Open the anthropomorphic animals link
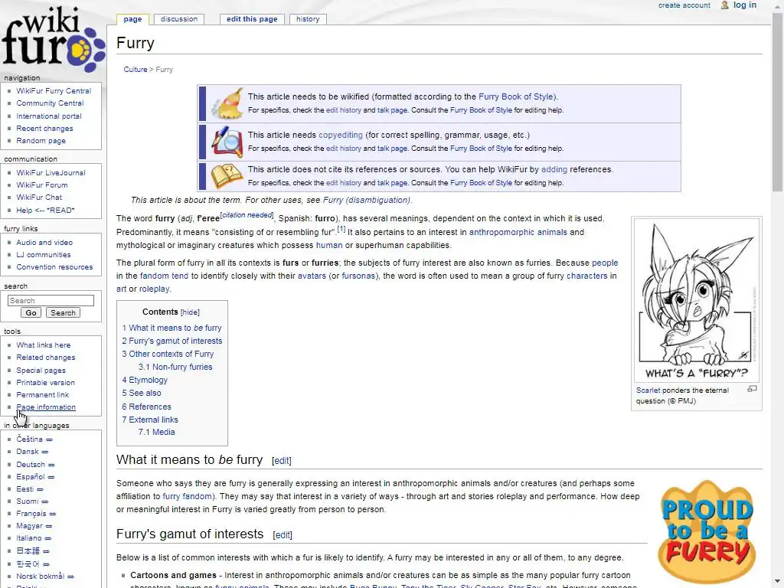This screenshot has height=588, width=784. click(x=518, y=232)
